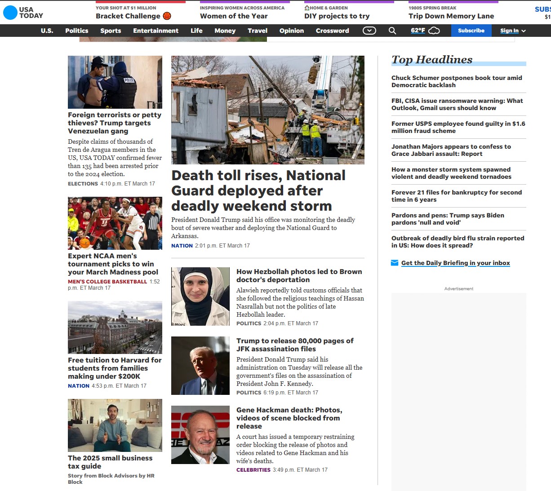Select the Entertainment section
The width and height of the screenshot is (551, 491).
[156, 31]
